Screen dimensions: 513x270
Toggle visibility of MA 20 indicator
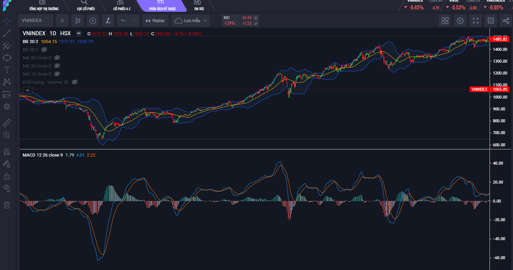tap(57, 66)
